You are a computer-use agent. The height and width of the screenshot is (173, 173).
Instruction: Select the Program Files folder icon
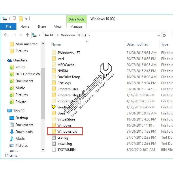tap(54, 89)
